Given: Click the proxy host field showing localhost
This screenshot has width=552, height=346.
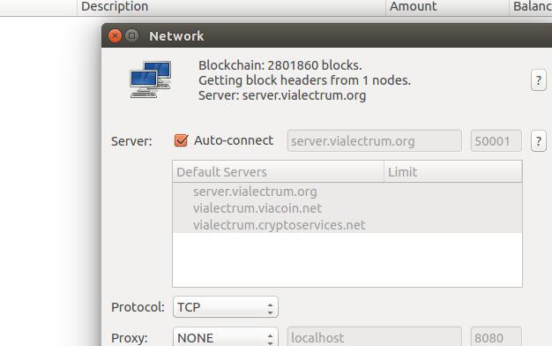Looking at the screenshot, I should (374, 337).
